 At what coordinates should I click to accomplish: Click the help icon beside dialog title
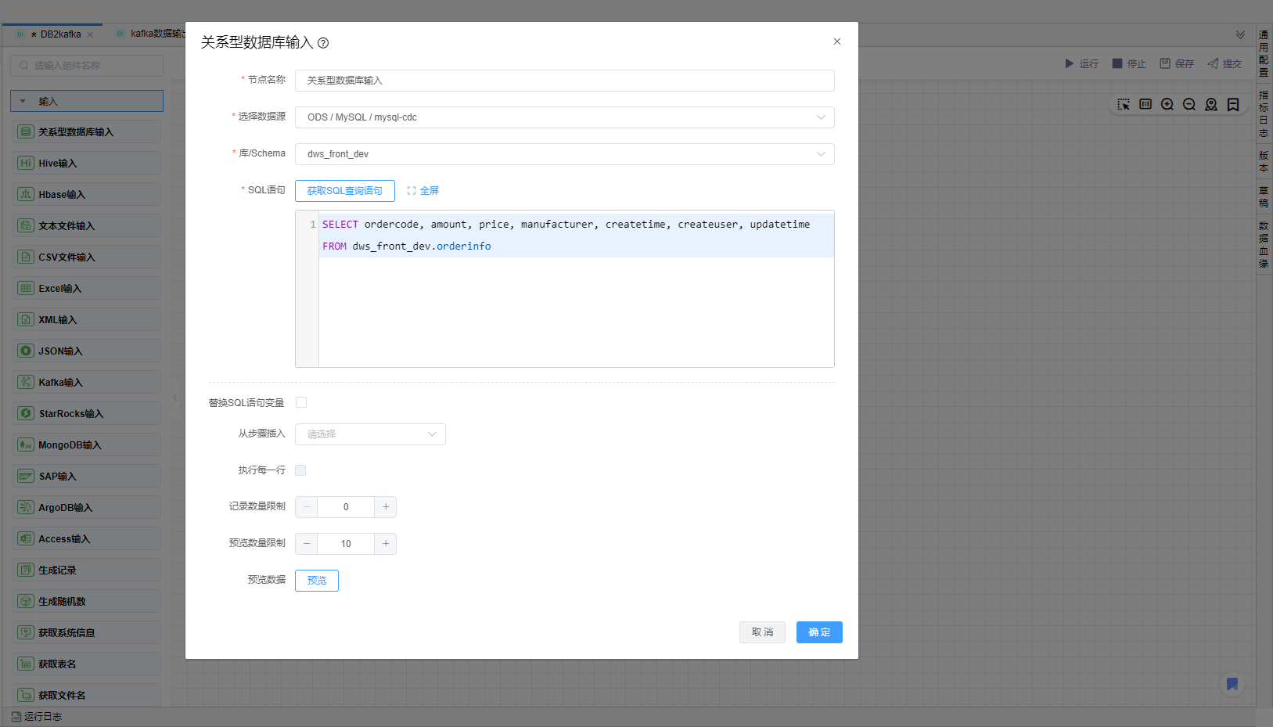point(323,43)
